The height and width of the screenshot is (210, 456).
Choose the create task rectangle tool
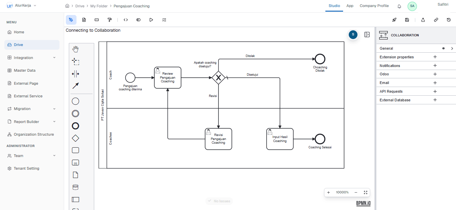coord(75,150)
